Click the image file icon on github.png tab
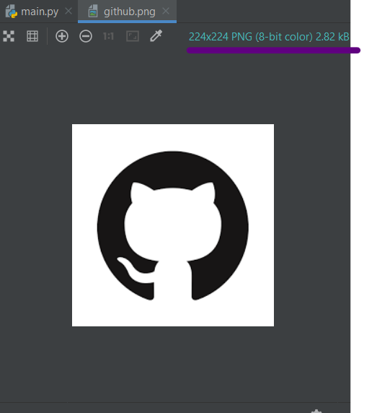 93,12
